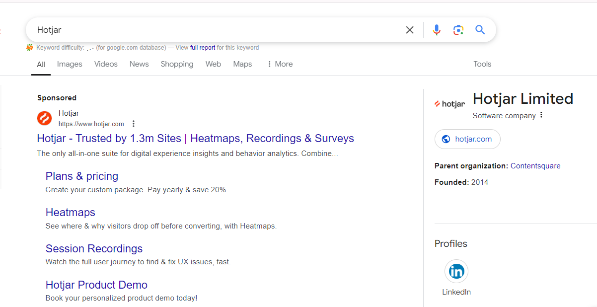Screen dimensions: 597x307
Task: Click the SEO extension icon beside Keyword difficulty
Action: coord(30,48)
